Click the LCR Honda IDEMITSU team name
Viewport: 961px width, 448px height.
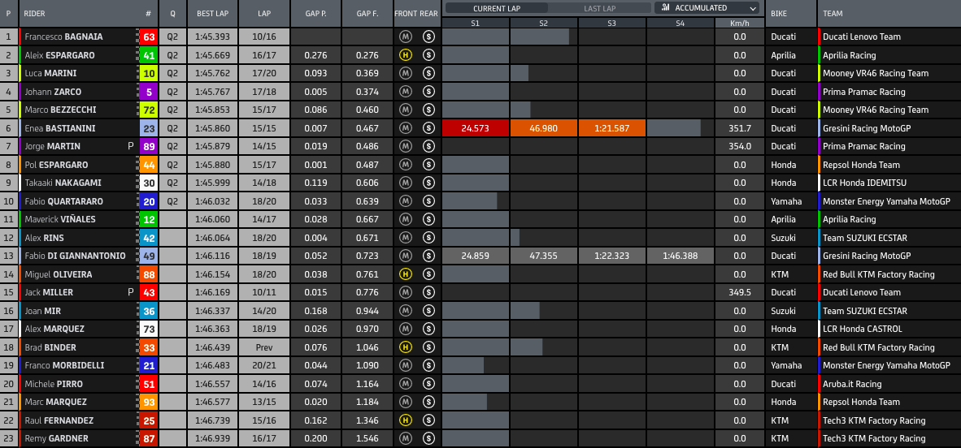pyautogui.click(x=867, y=183)
